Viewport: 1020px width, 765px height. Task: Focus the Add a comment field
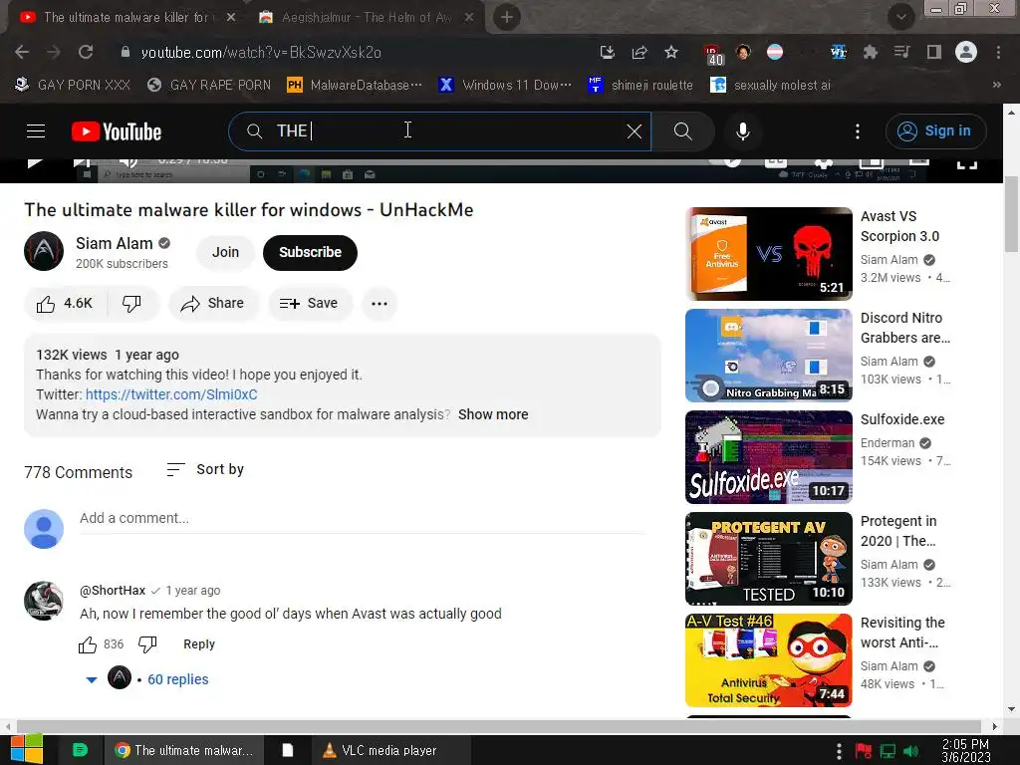pos(363,518)
